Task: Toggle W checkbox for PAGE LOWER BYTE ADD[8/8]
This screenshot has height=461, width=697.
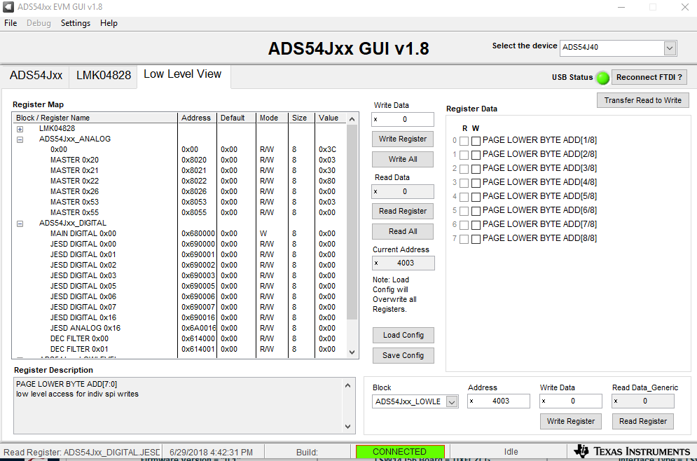Action: click(x=476, y=239)
